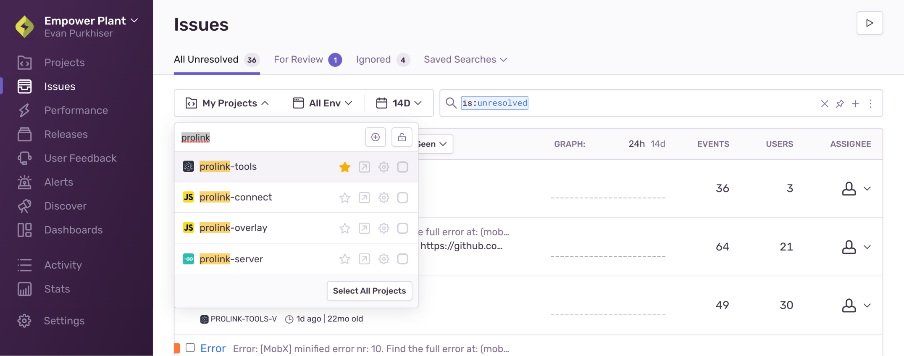Pin the current search query

point(840,103)
